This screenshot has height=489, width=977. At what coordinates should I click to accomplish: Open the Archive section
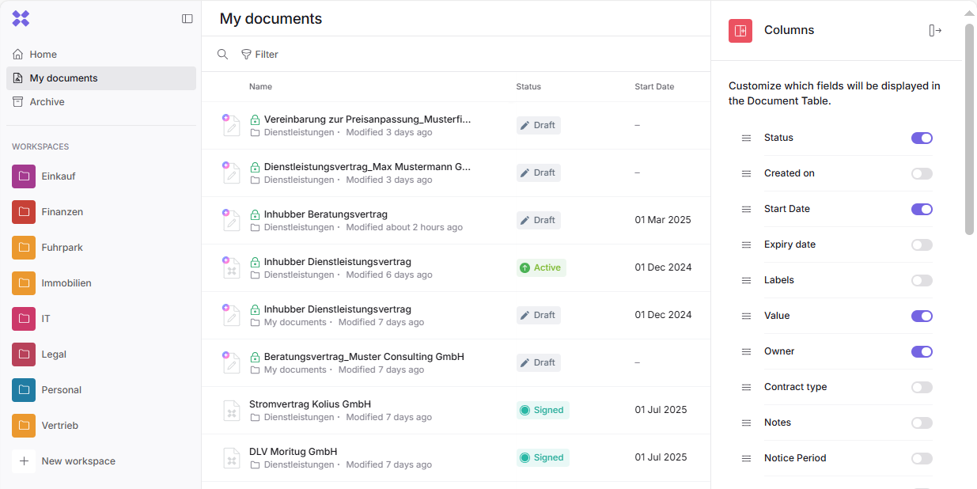click(47, 102)
